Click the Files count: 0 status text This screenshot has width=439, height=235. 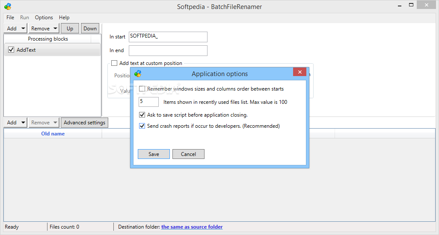[64, 226]
